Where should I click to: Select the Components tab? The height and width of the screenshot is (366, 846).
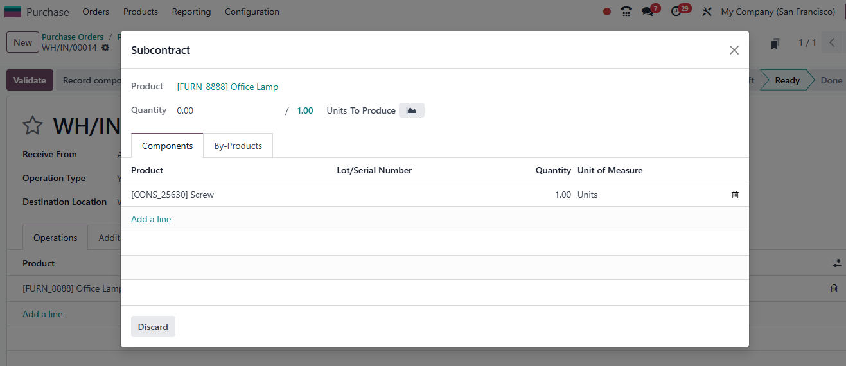pyautogui.click(x=167, y=146)
